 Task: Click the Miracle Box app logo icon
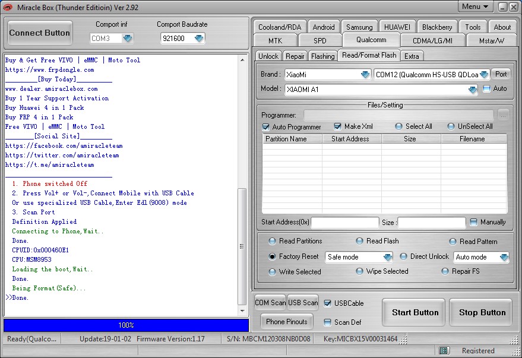click(x=8, y=7)
